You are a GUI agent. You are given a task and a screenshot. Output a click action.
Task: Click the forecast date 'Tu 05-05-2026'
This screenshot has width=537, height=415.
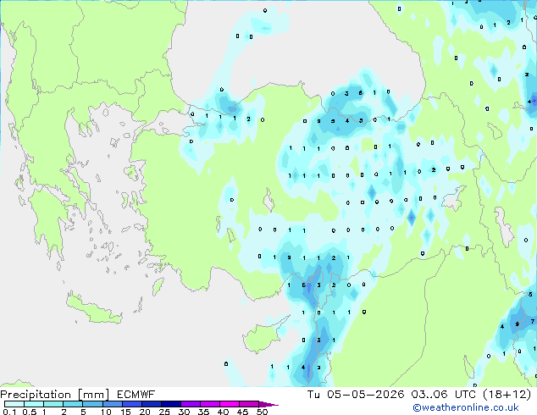(x=356, y=394)
